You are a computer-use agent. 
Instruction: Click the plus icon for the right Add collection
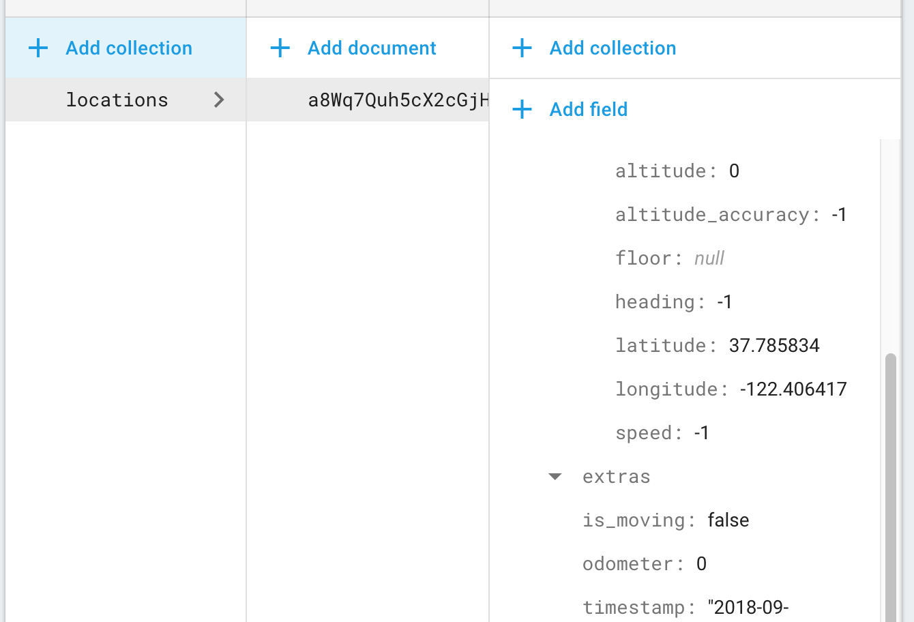point(522,48)
